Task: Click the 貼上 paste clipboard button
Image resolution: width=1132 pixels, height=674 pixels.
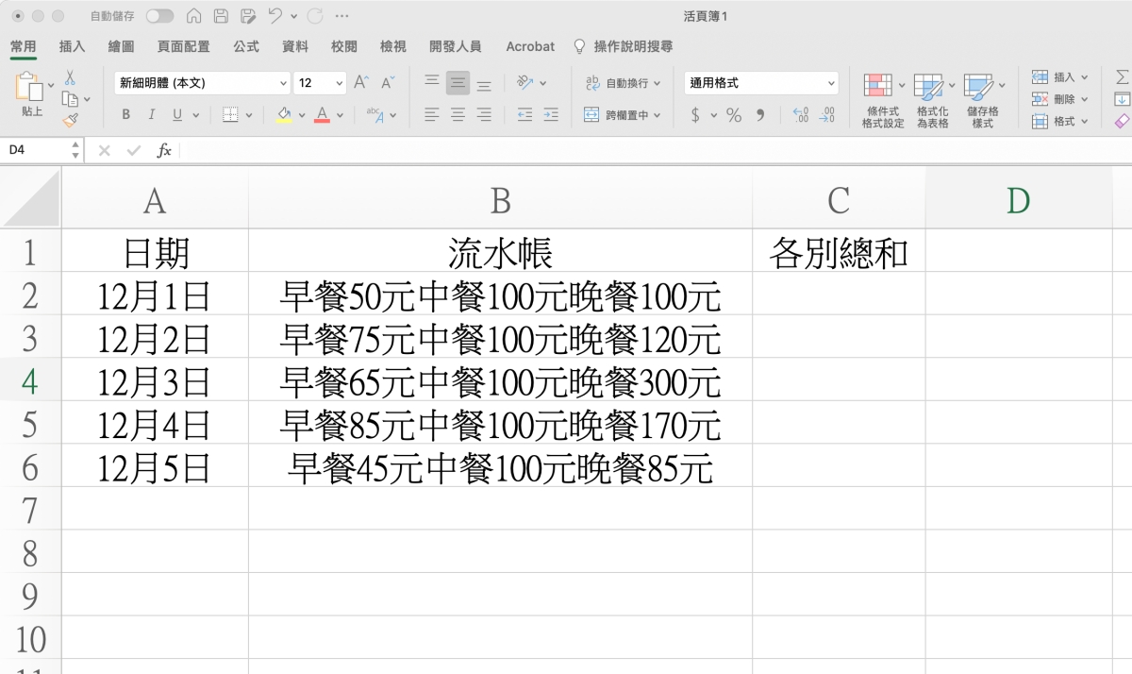Action: (x=30, y=94)
